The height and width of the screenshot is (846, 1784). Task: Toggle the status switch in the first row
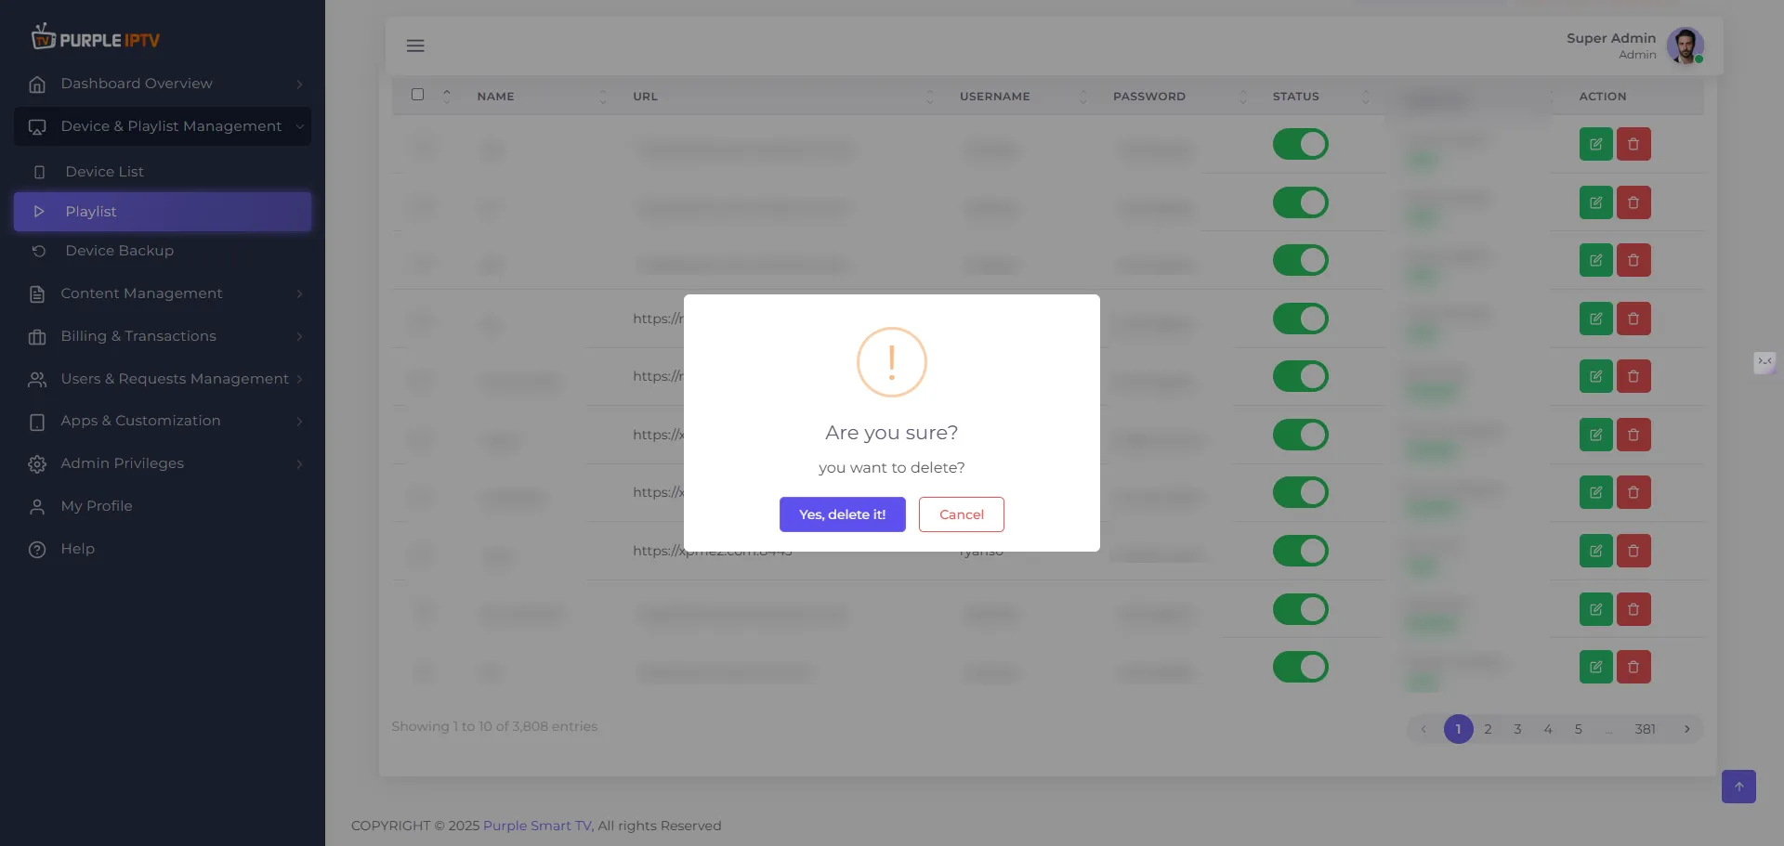click(x=1300, y=144)
